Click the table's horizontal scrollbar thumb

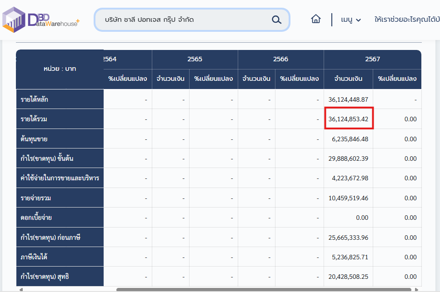(x=264, y=289)
